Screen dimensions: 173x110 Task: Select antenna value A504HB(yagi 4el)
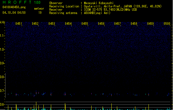pyautogui.click(x=97, y=13)
